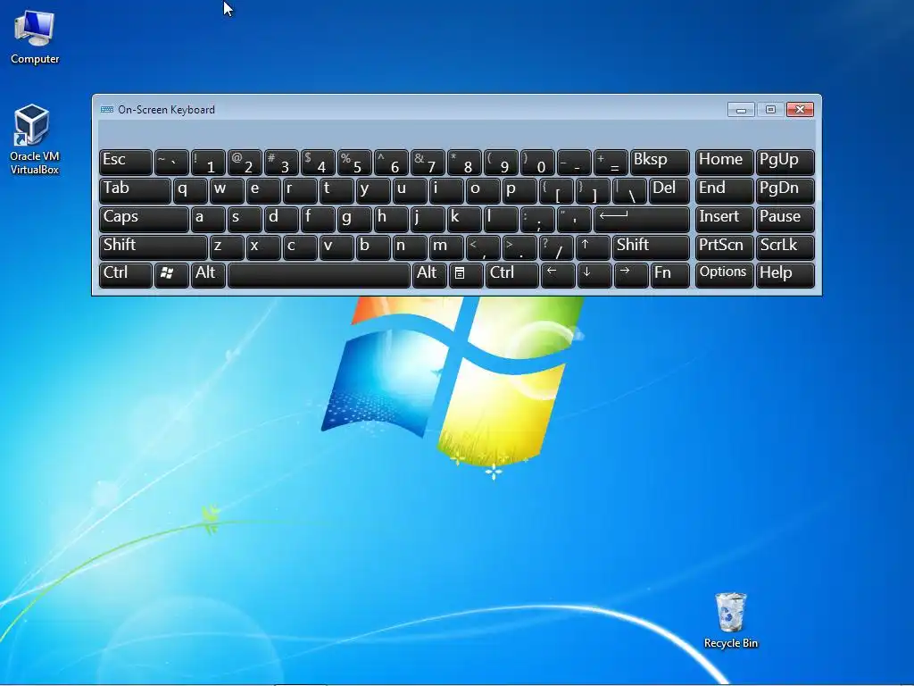Click the left bracket key
914x686 pixels.
click(556, 190)
